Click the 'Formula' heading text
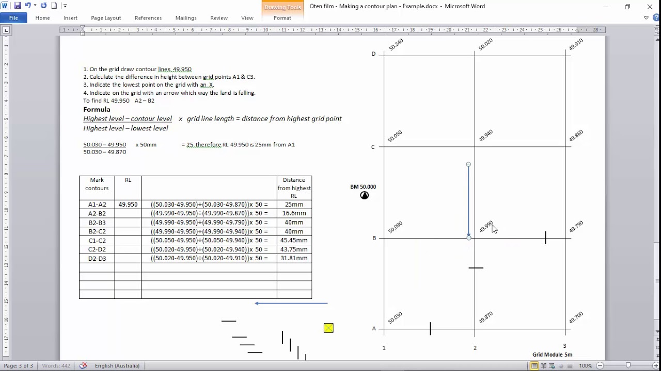Image resolution: width=661 pixels, height=371 pixels. pos(97,109)
